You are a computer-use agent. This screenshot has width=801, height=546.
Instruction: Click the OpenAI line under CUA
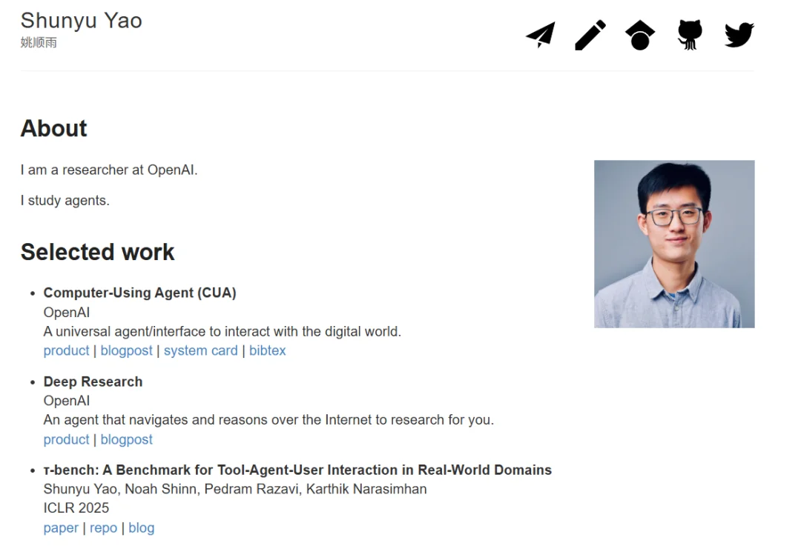[x=67, y=313]
